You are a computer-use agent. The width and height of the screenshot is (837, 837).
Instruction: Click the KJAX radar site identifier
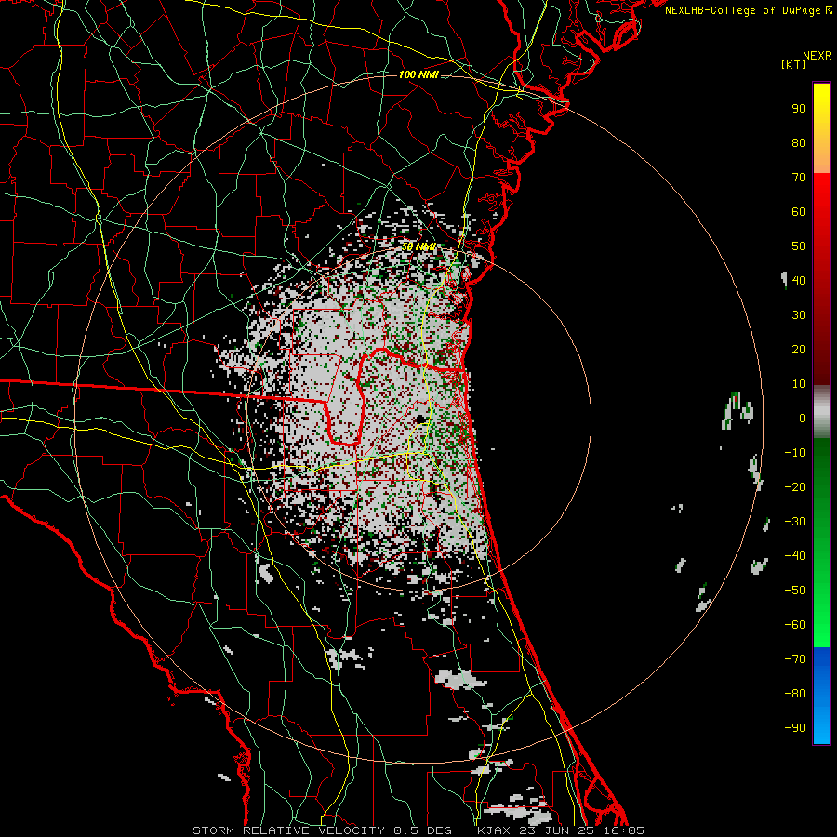(494, 830)
